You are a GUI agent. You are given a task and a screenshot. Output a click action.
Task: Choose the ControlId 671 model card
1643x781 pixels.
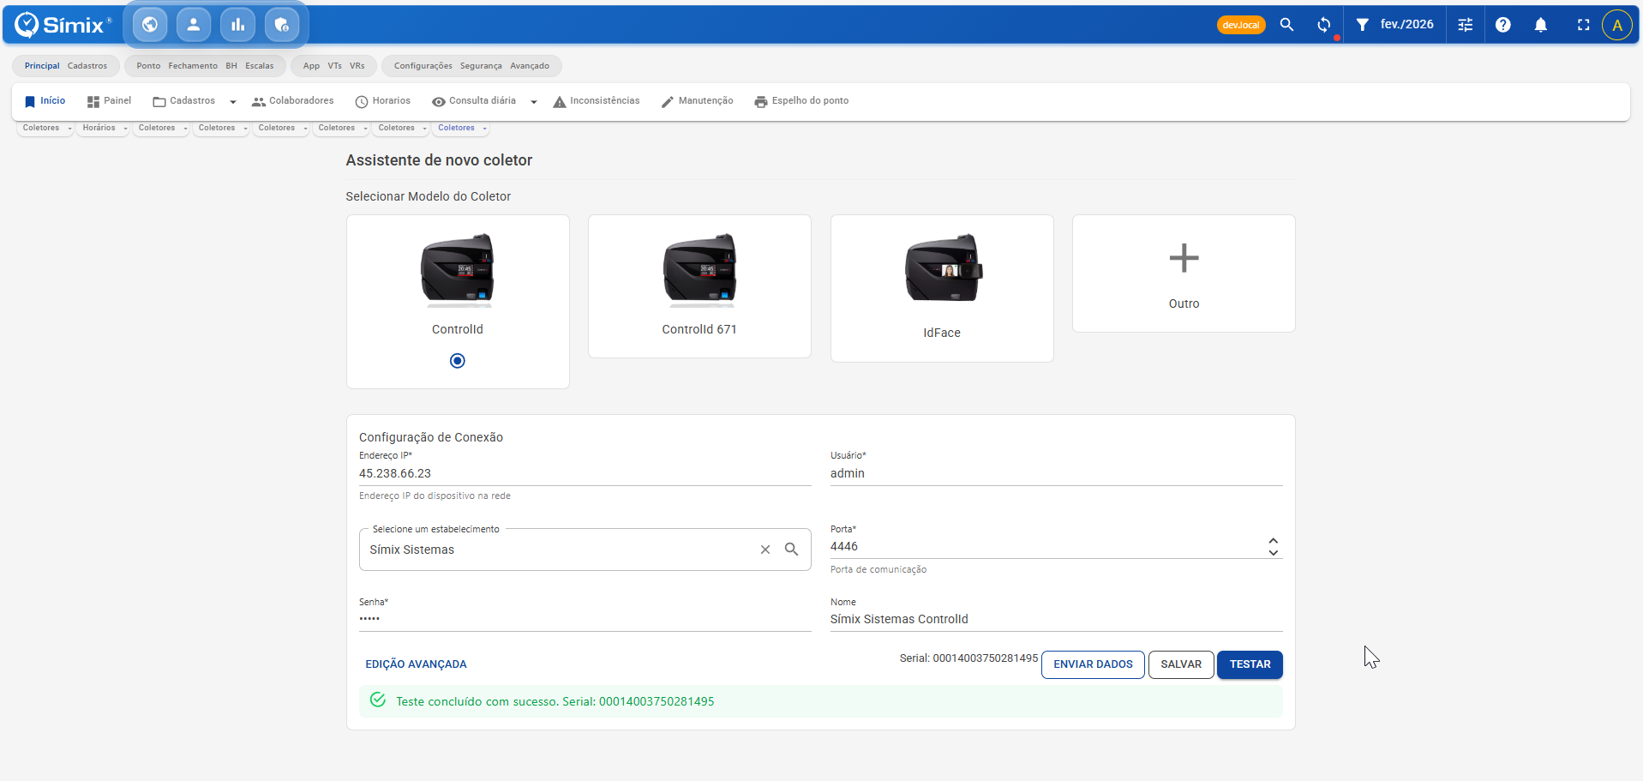pyautogui.click(x=699, y=286)
